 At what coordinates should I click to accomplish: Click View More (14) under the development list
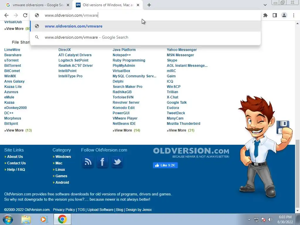[x=126, y=130]
